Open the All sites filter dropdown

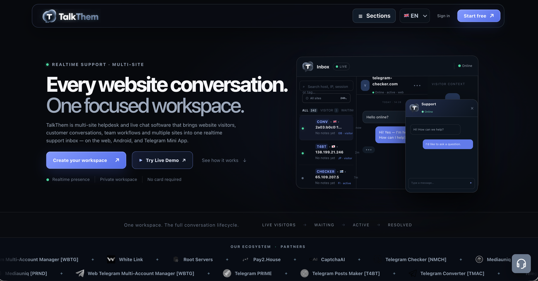pos(327,98)
